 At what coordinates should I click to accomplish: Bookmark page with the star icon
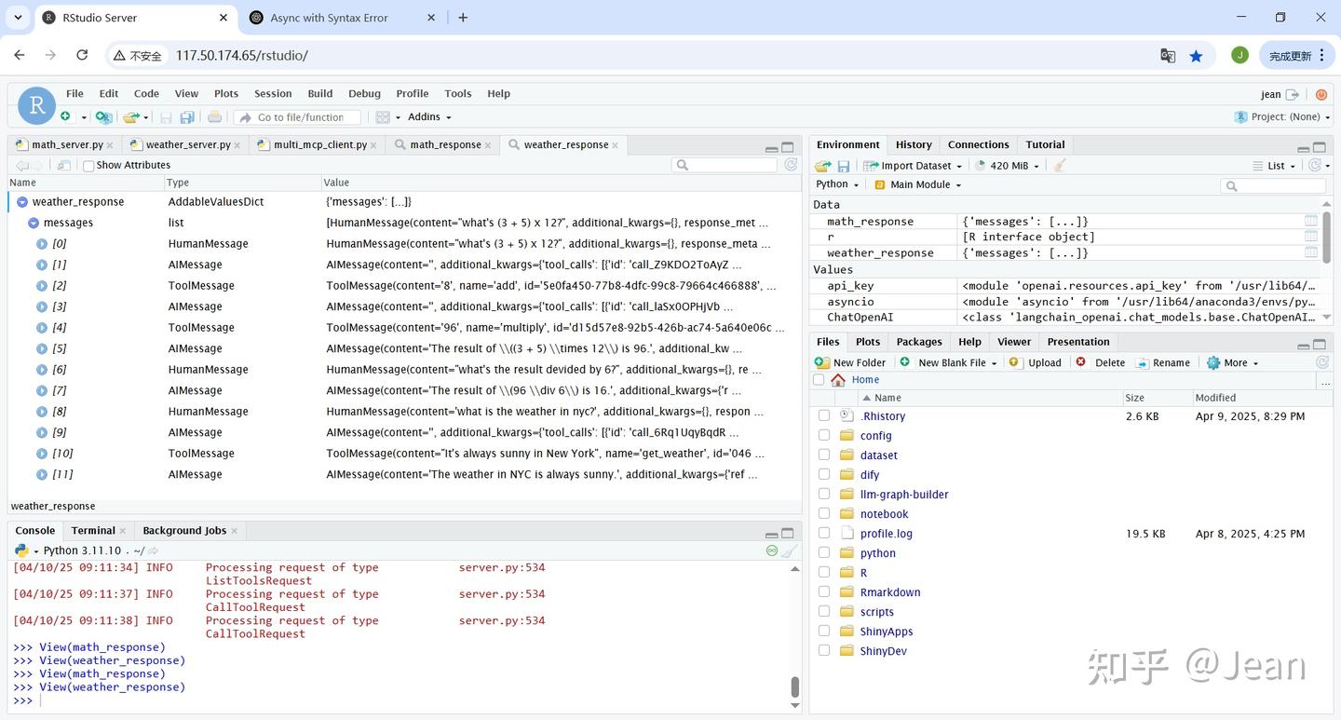[x=1196, y=56]
